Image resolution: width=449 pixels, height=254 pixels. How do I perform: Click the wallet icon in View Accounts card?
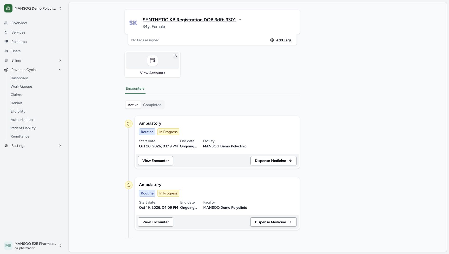pos(153,61)
